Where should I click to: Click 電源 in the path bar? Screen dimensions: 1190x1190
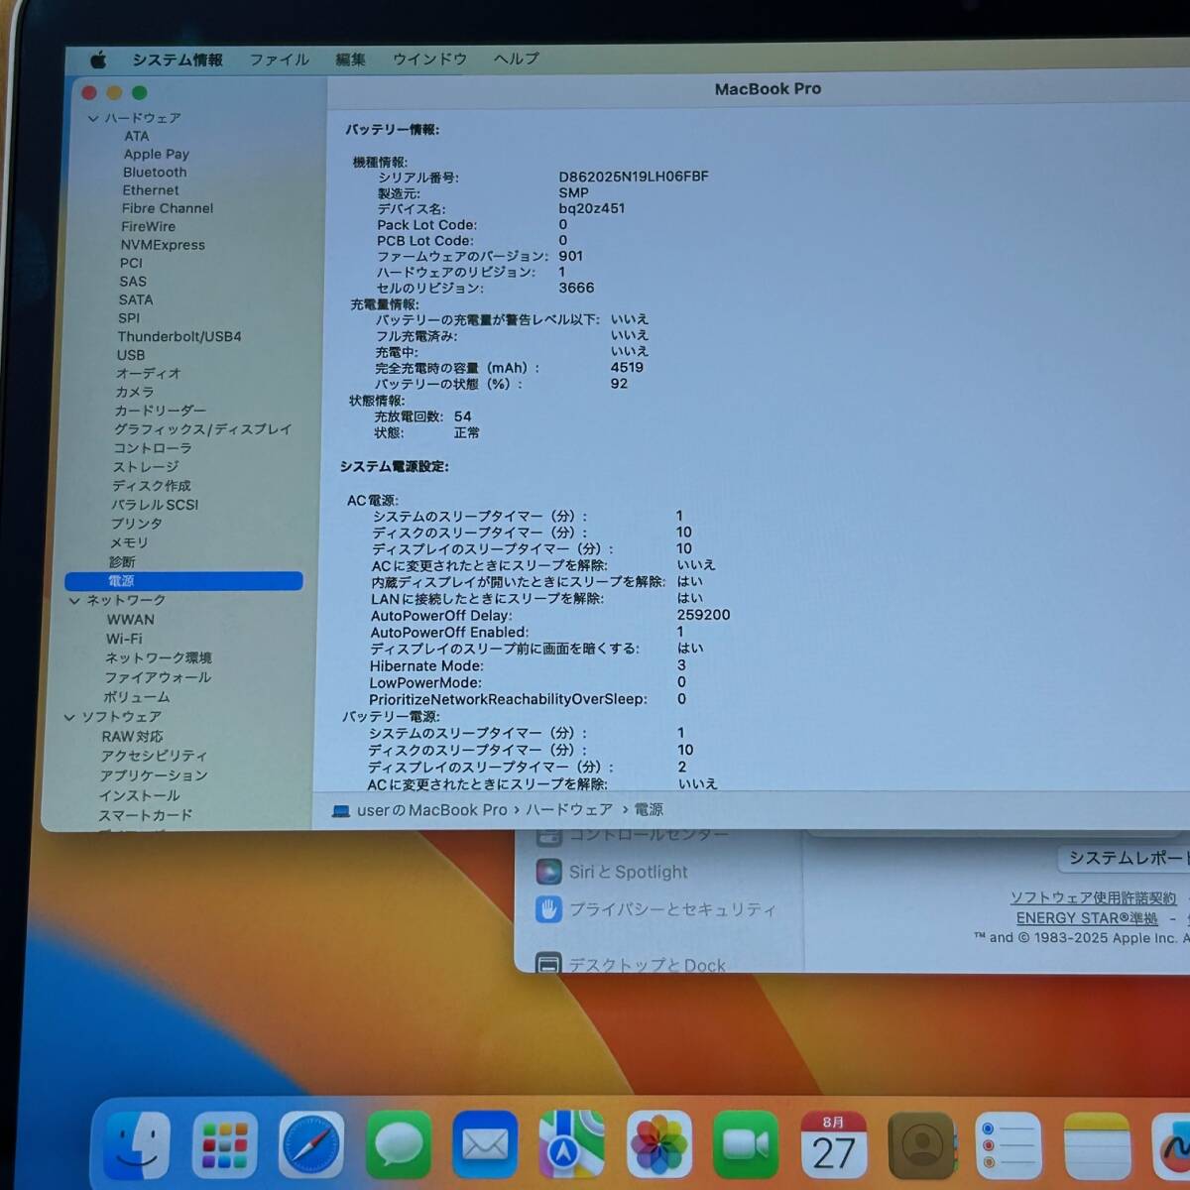(649, 810)
